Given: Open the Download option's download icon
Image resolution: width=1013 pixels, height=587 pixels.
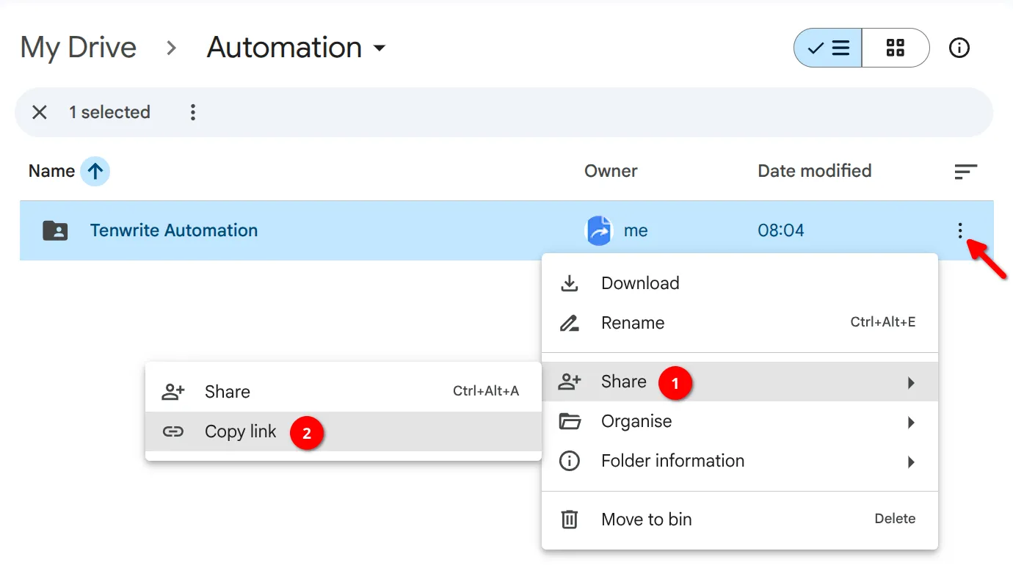Looking at the screenshot, I should point(570,282).
